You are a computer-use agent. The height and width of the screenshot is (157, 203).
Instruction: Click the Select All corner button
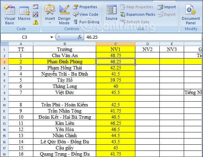point(4,44)
